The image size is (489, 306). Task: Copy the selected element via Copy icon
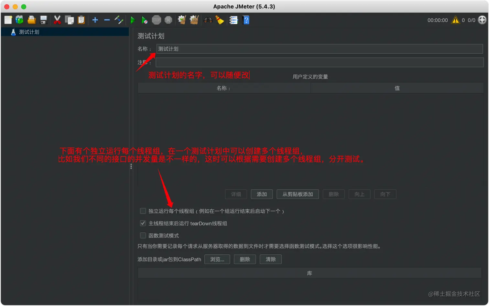click(69, 20)
